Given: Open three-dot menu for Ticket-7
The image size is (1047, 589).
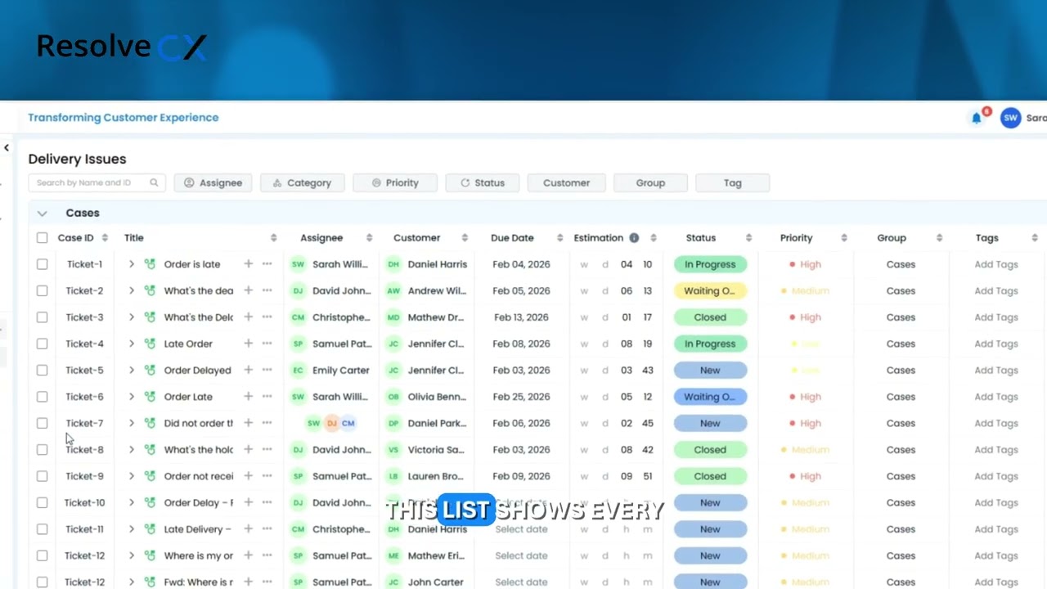Looking at the screenshot, I should [267, 423].
